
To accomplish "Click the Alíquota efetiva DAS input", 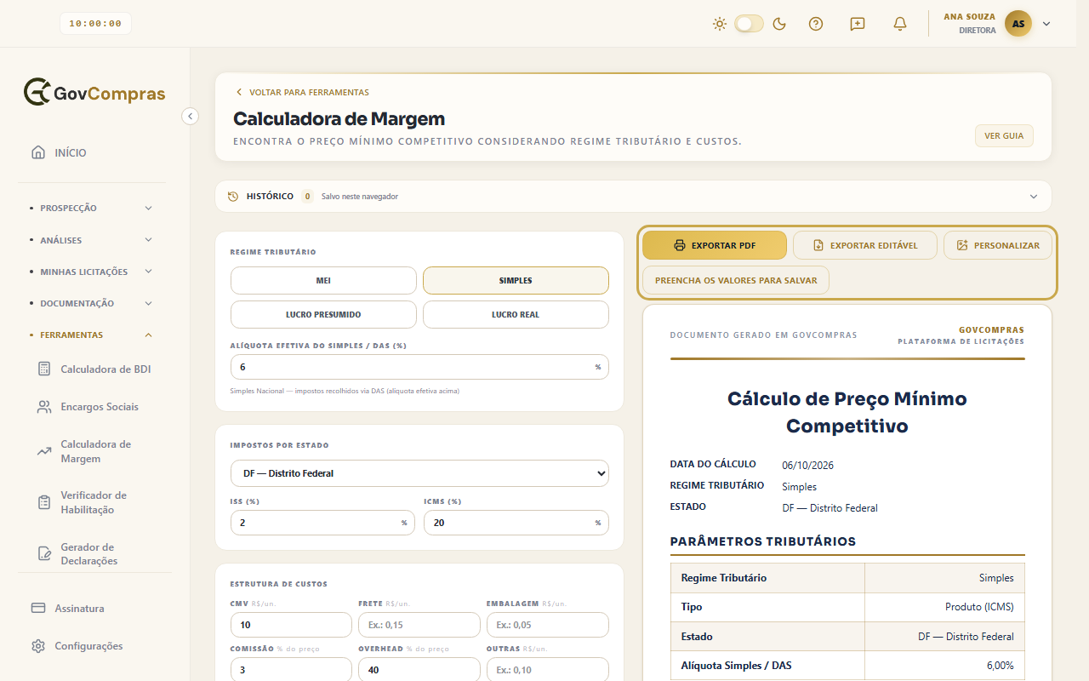I will tap(419, 367).
